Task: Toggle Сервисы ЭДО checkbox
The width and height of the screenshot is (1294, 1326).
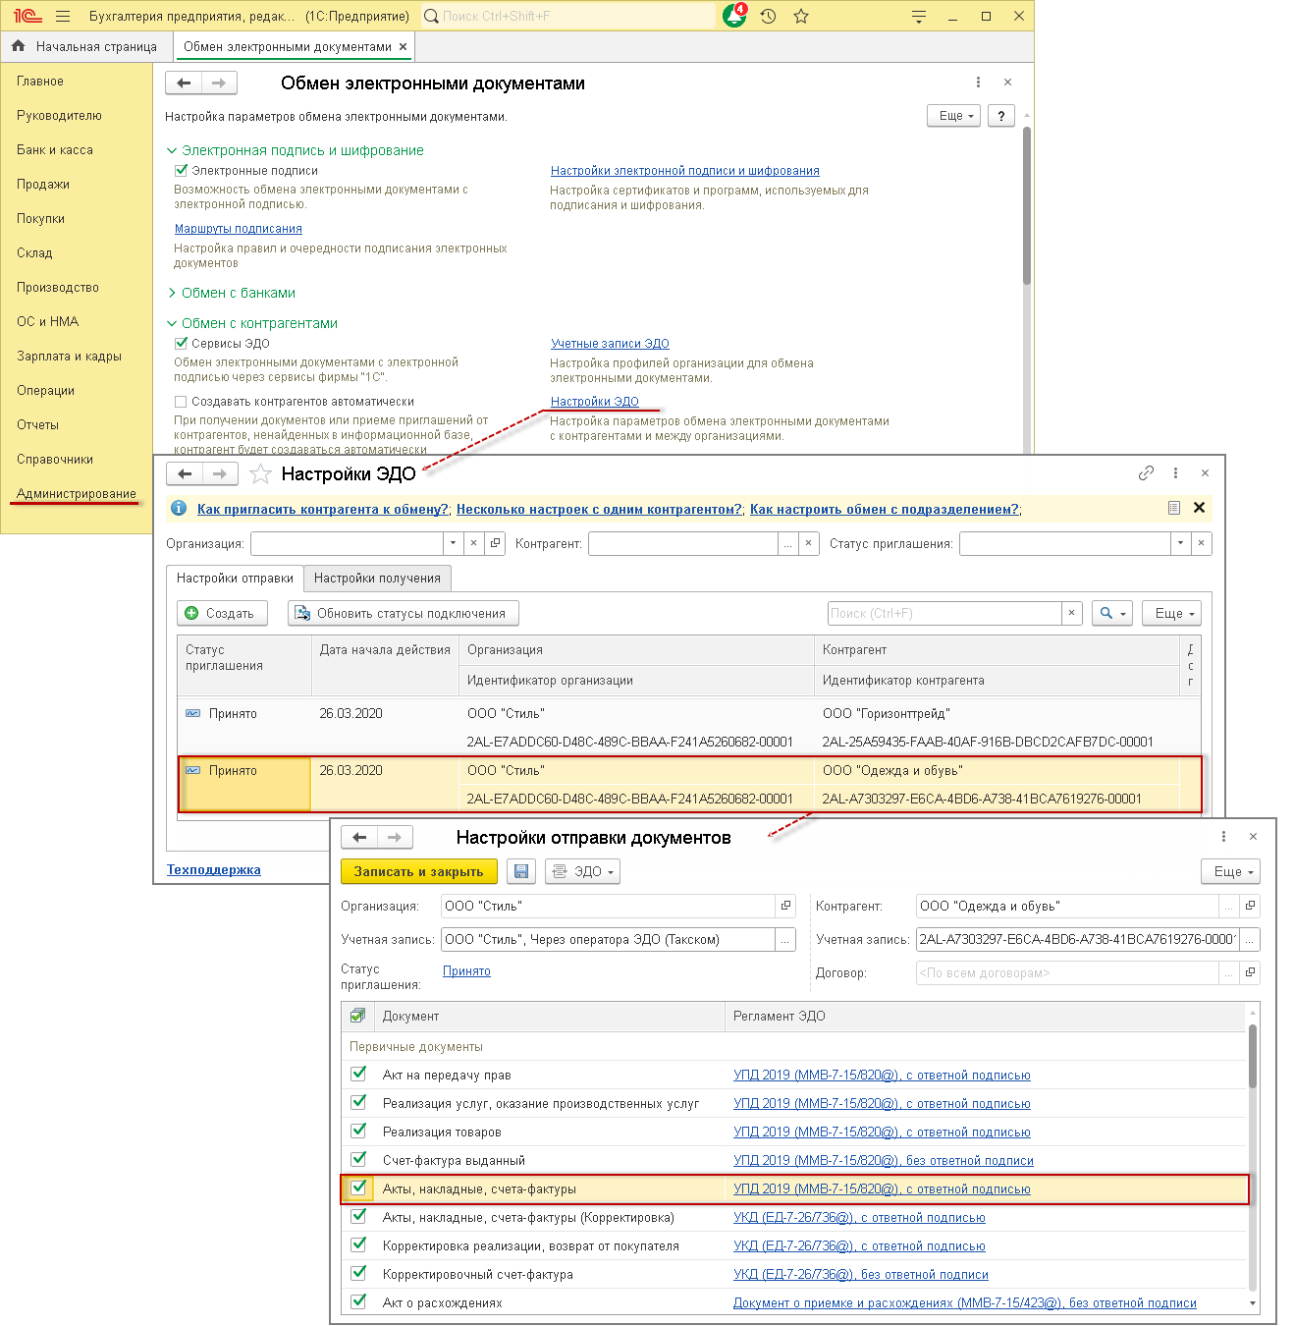Action: (x=181, y=343)
